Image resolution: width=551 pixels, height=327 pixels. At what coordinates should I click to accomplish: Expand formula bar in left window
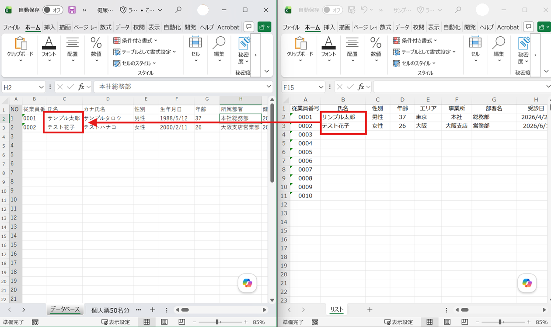(269, 87)
